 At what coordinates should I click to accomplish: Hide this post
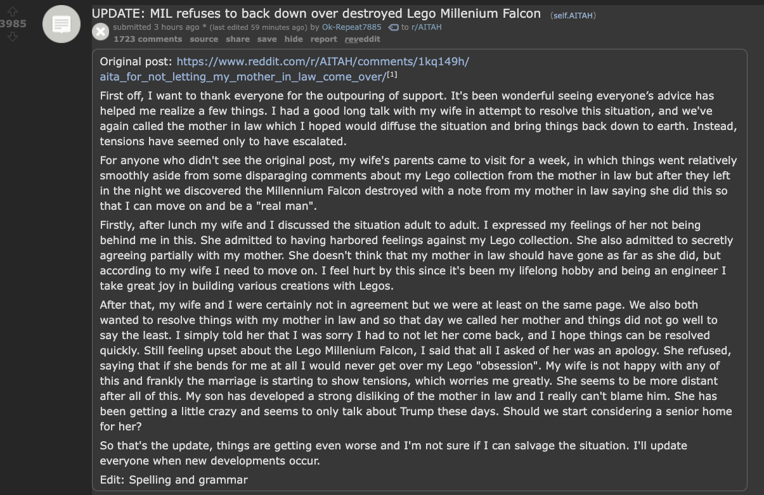click(x=294, y=39)
